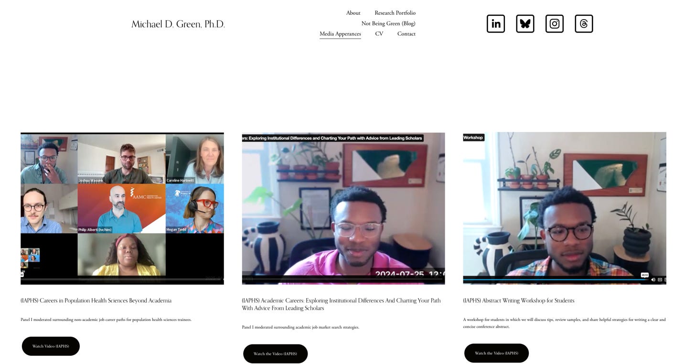This screenshot has height=364, width=684.
Task: Click Watch the Video button under the workshop description
Action: (x=496, y=353)
